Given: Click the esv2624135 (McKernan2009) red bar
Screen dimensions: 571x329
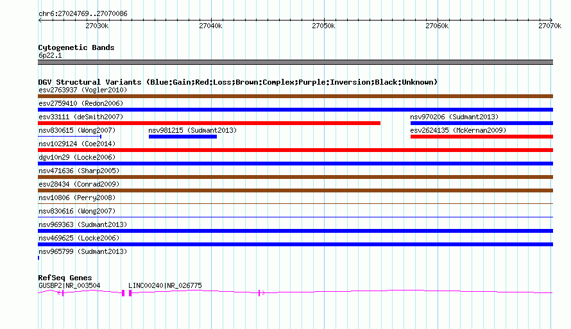Looking at the screenshot, I should pos(482,137).
